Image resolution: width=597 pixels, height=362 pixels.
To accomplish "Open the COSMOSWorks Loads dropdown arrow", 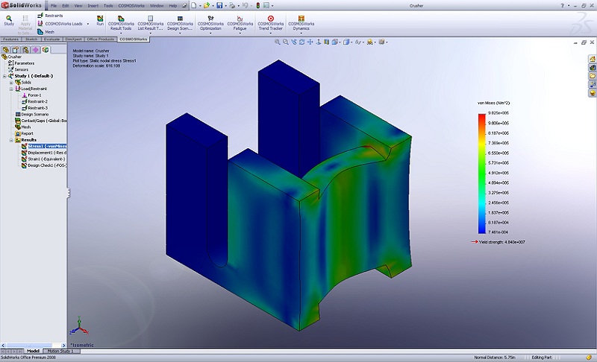I will coord(86,24).
